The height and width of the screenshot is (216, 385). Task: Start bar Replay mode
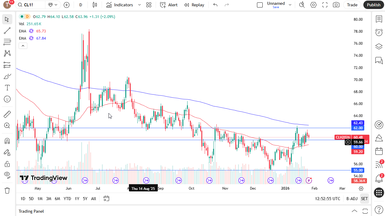point(194,5)
